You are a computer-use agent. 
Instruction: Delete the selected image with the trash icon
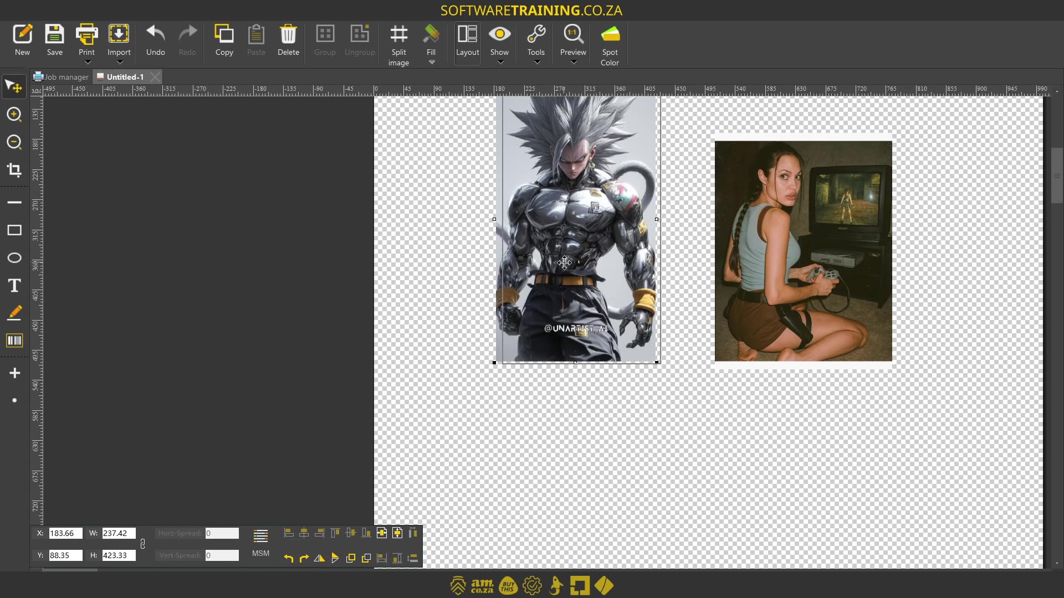click(288, 34)
